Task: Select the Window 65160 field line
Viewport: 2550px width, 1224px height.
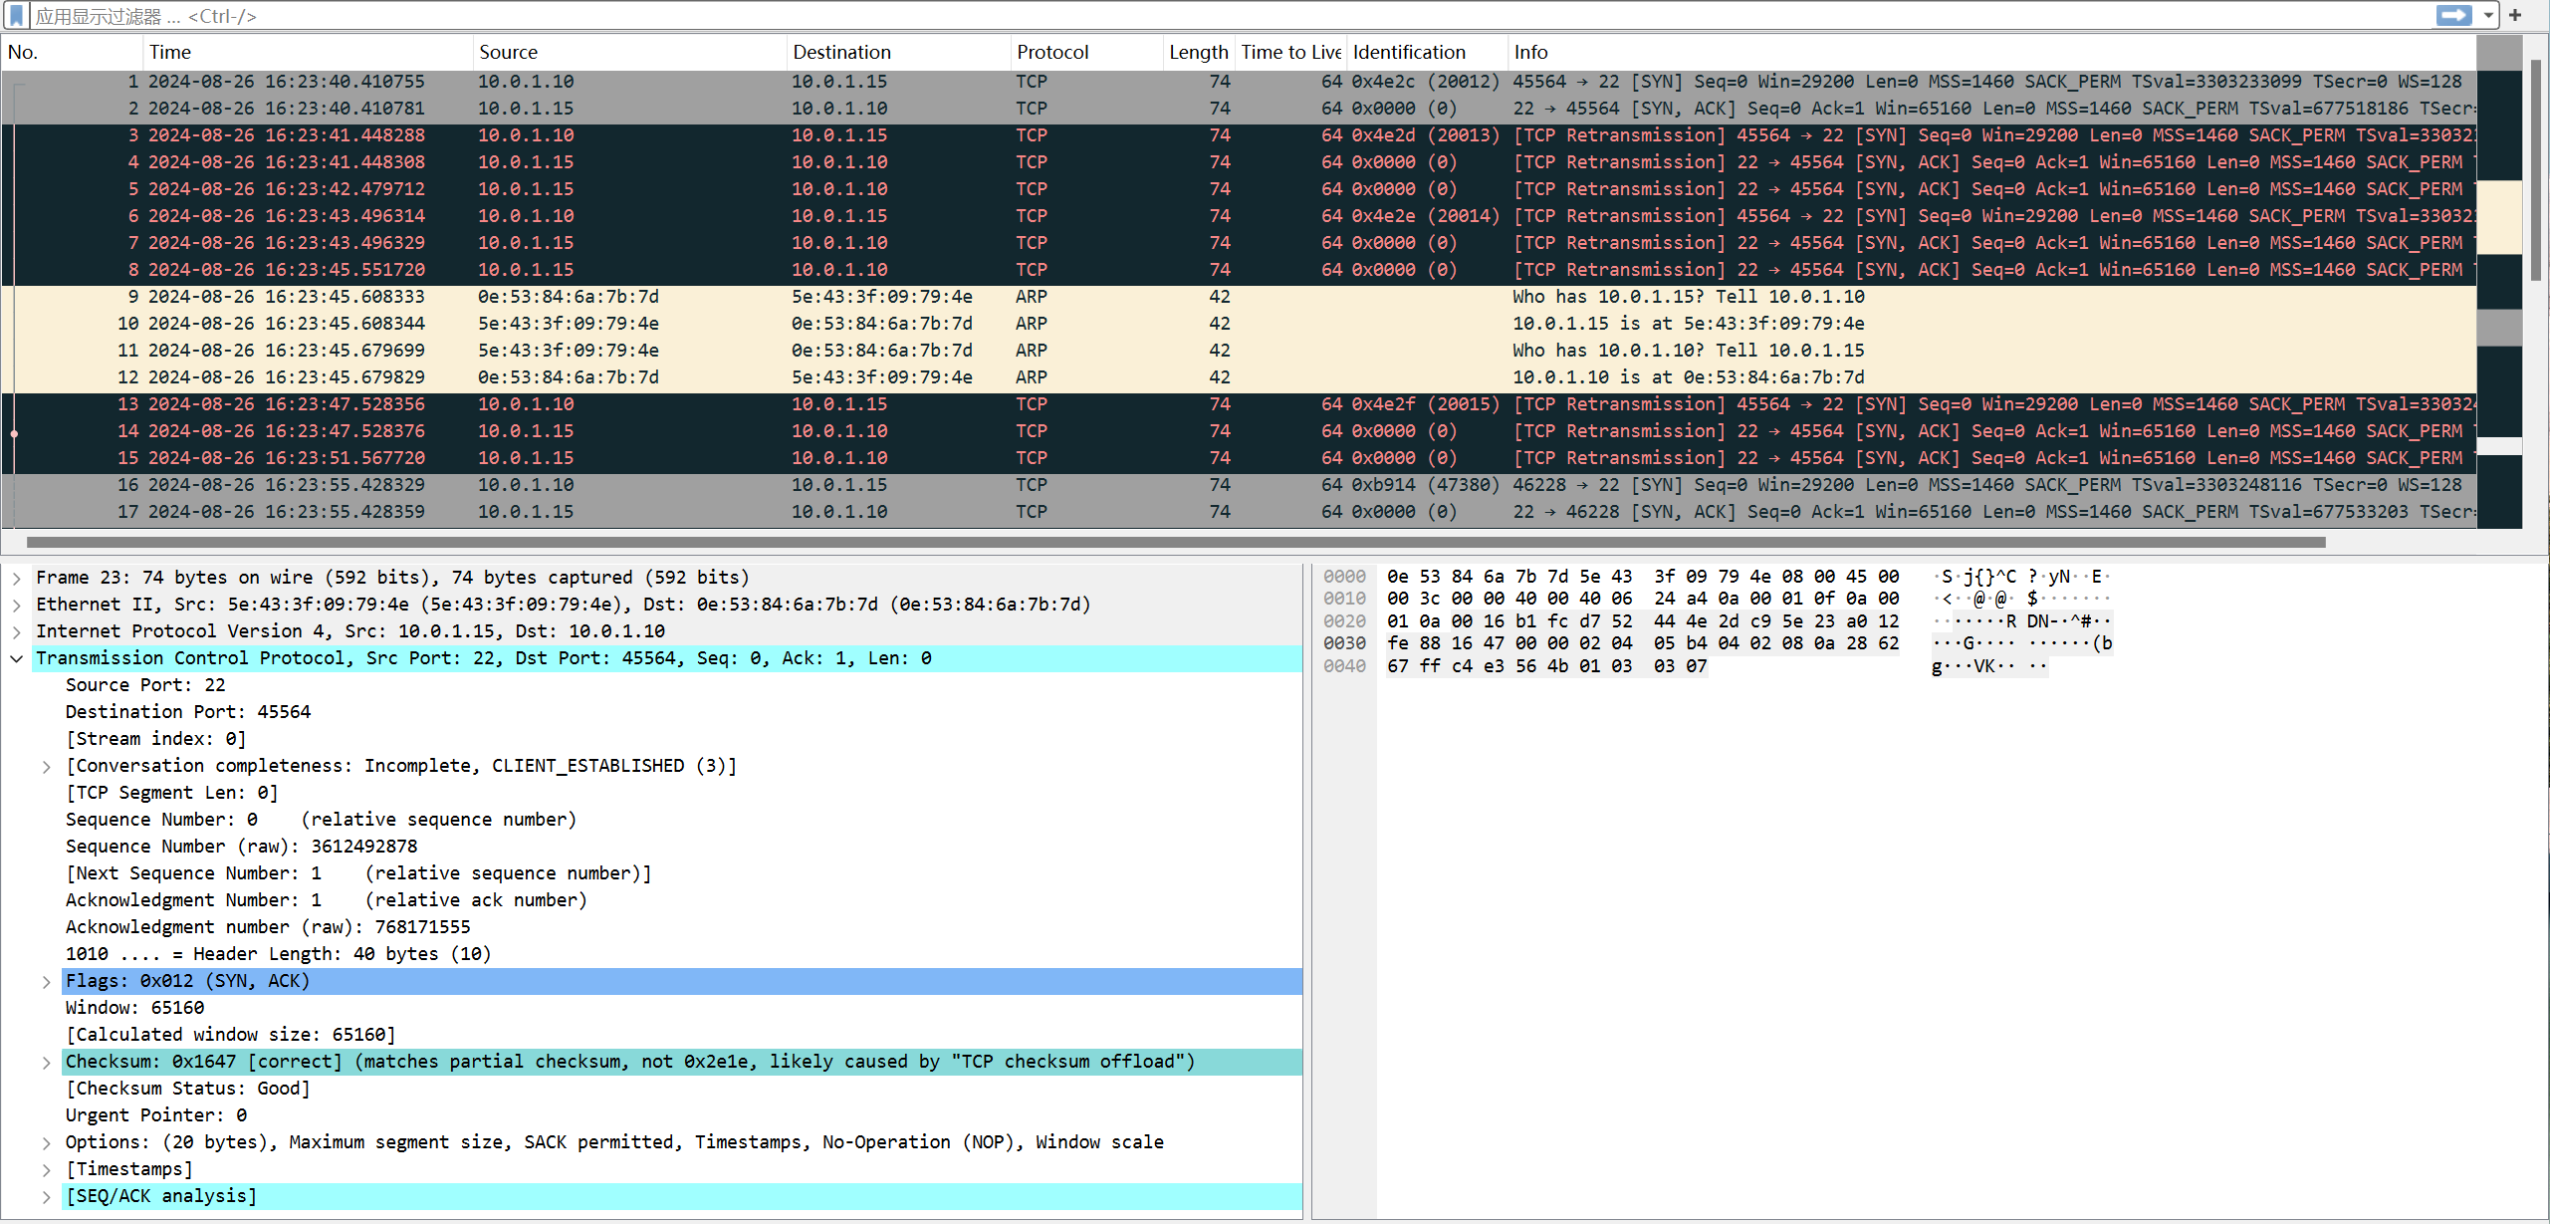Action: click(134, 1008)
